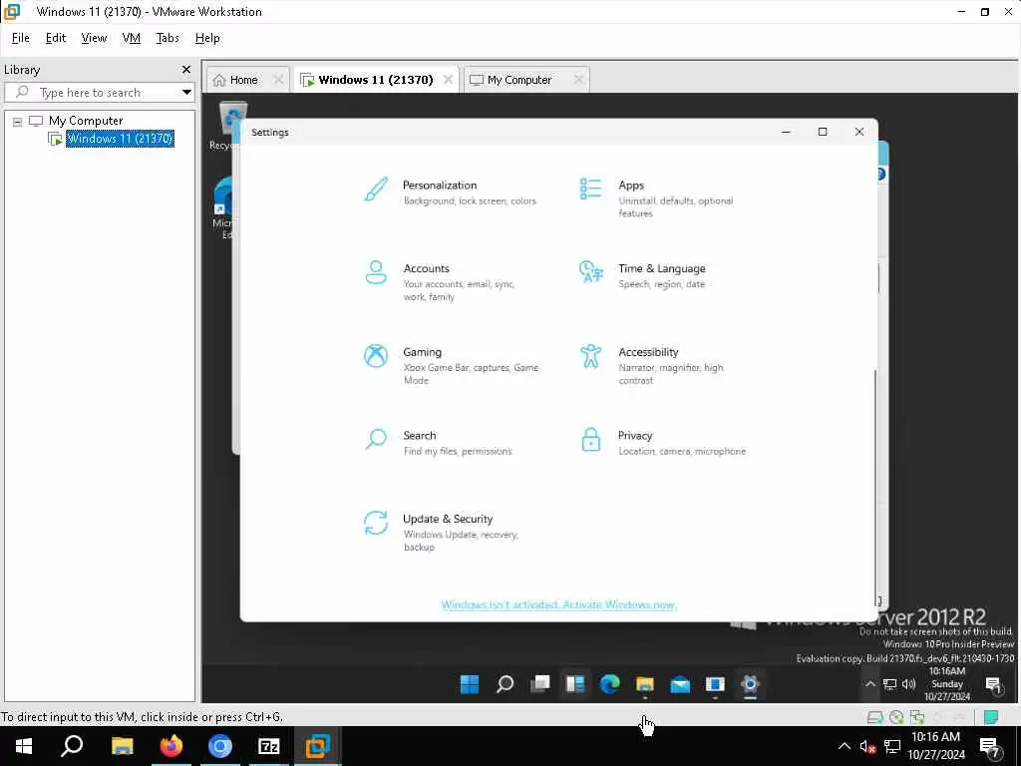Click host taskbar search magnifier
This screenshot has width=1021, height=766.
coord(72,746)
